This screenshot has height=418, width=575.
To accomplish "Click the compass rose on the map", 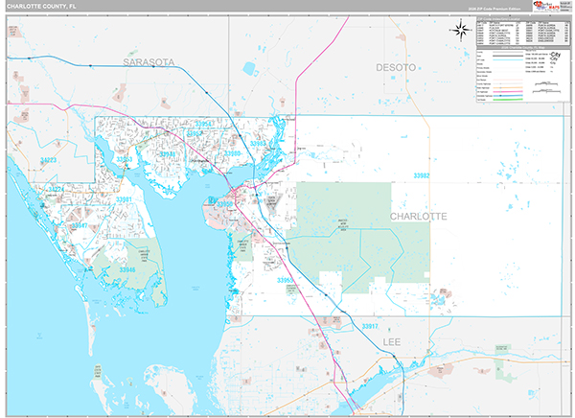I will [461, 30].
